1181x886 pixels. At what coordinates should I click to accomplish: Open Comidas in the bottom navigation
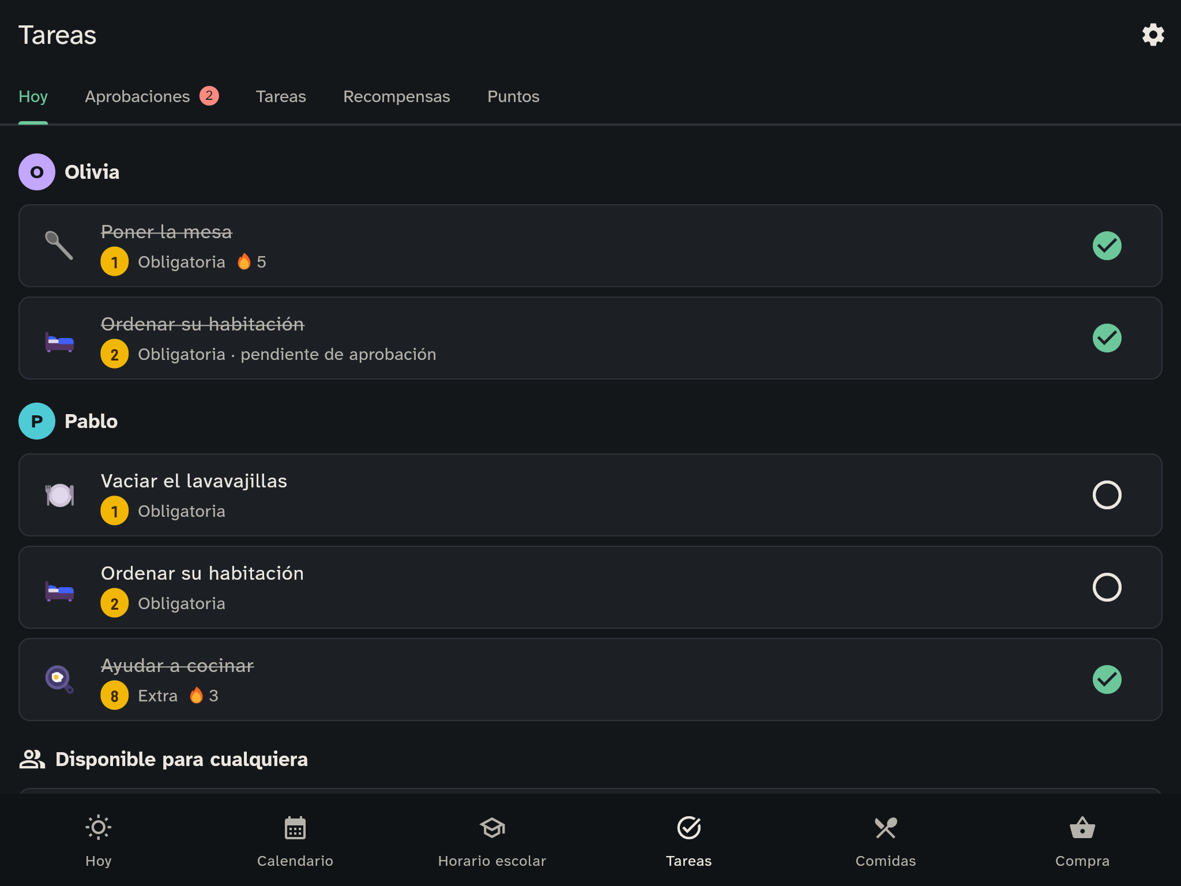886,841
